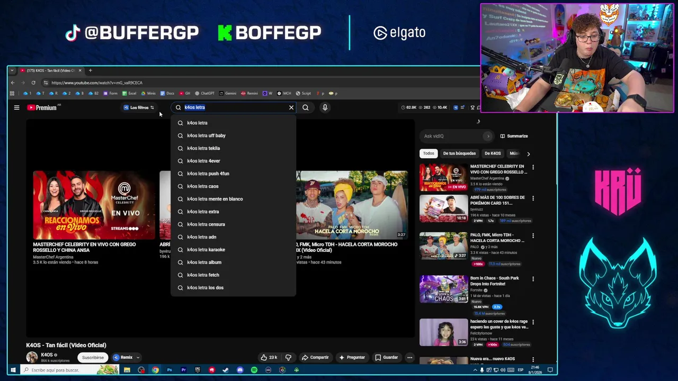Open options for MasterChef Celebrity sidebar video
The height and width of the screenshot is (381, 678).
click(x=533, y=167)
